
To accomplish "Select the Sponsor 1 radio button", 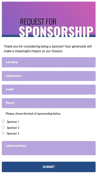I will pyautogui.click(x=3, y=121).
